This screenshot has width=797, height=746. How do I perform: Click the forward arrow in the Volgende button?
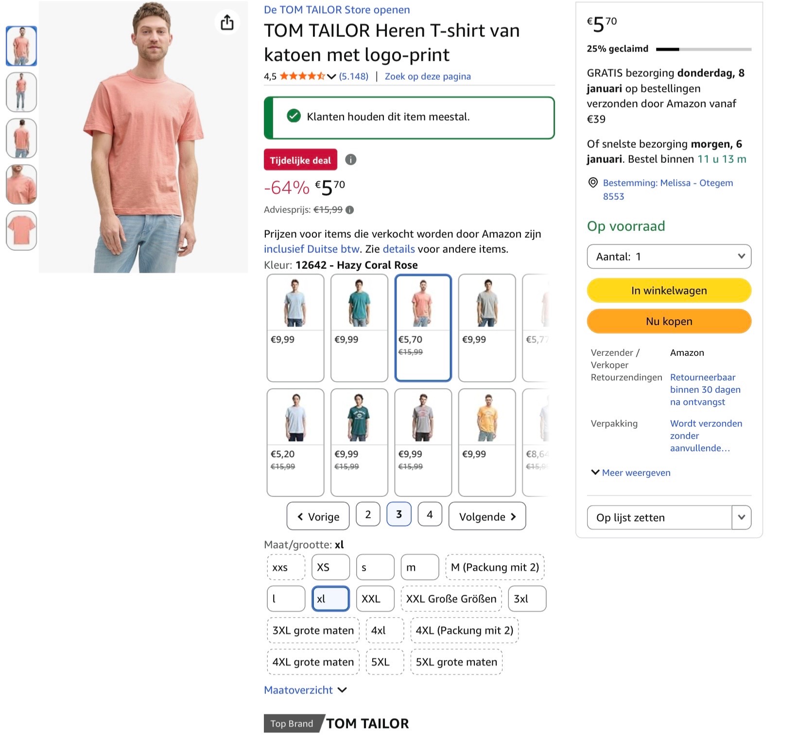tap(514, 516)
